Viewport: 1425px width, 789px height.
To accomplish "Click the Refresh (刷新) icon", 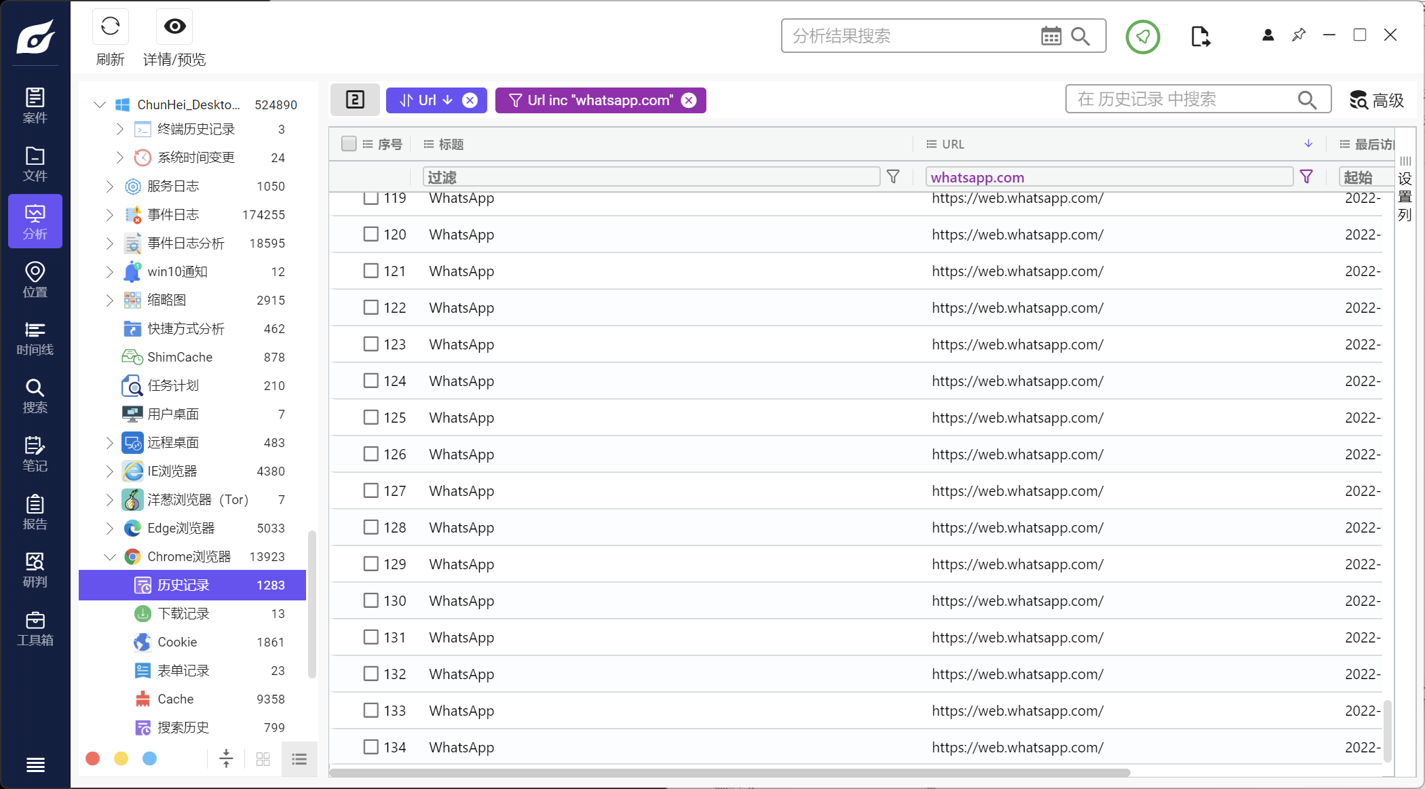I will 110,26.
